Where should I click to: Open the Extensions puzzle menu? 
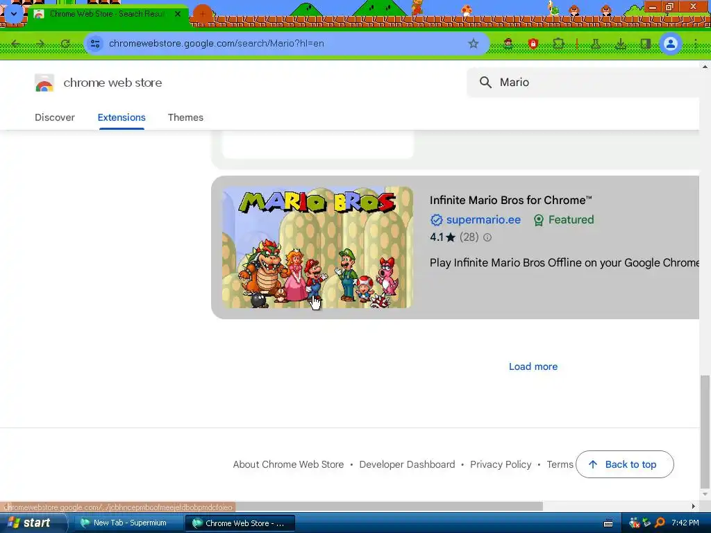[x=558, y=44]
